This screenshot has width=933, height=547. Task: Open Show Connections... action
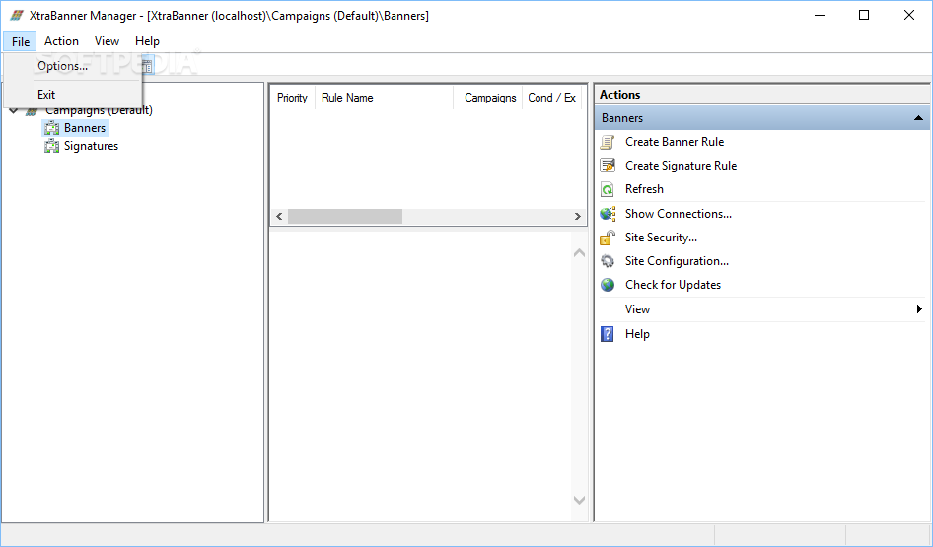(679, 214)
